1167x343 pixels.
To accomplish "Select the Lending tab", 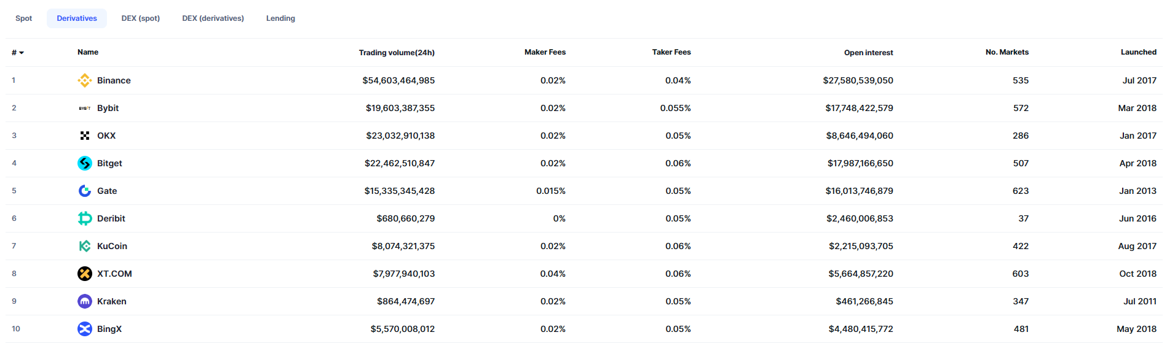I will point(280,18).
